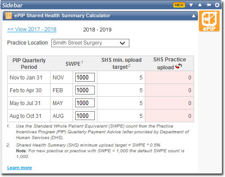Viewport: 225px width, 177px height.
Task: Click the small ePIP icon in calculator title
Action: click(x=8, y=15)
